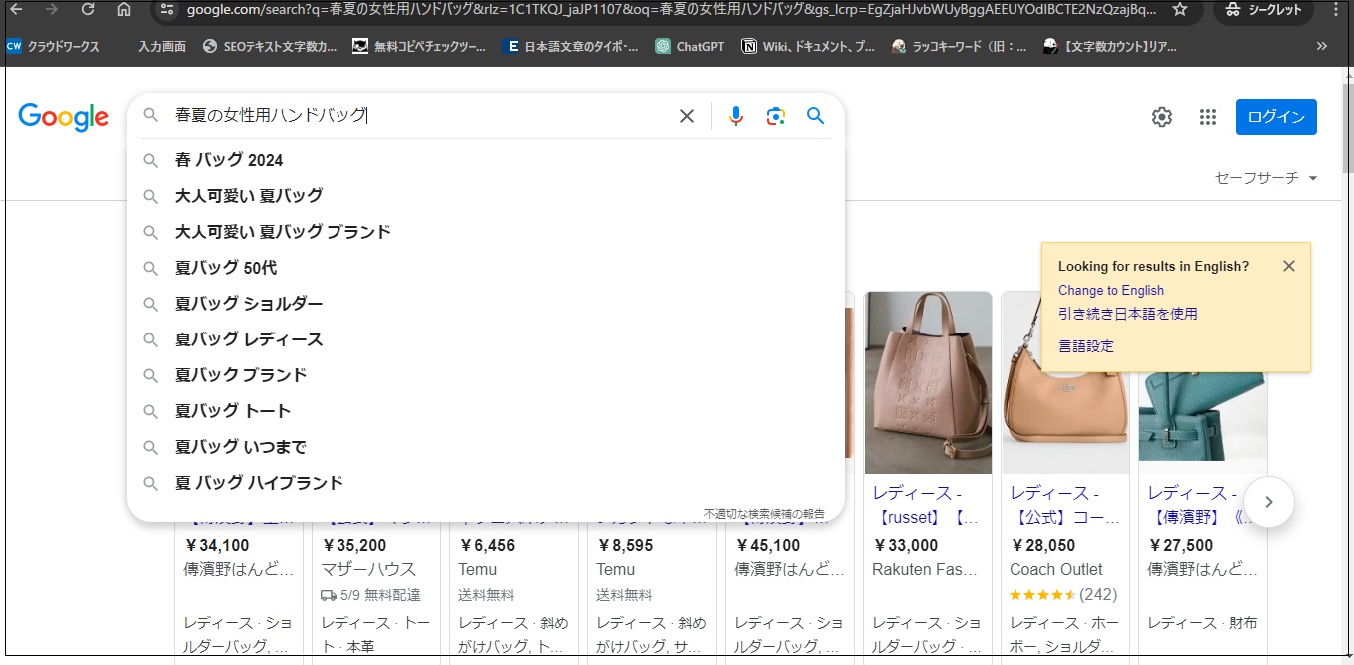Open 言語設定 link

click(1086, 346)
